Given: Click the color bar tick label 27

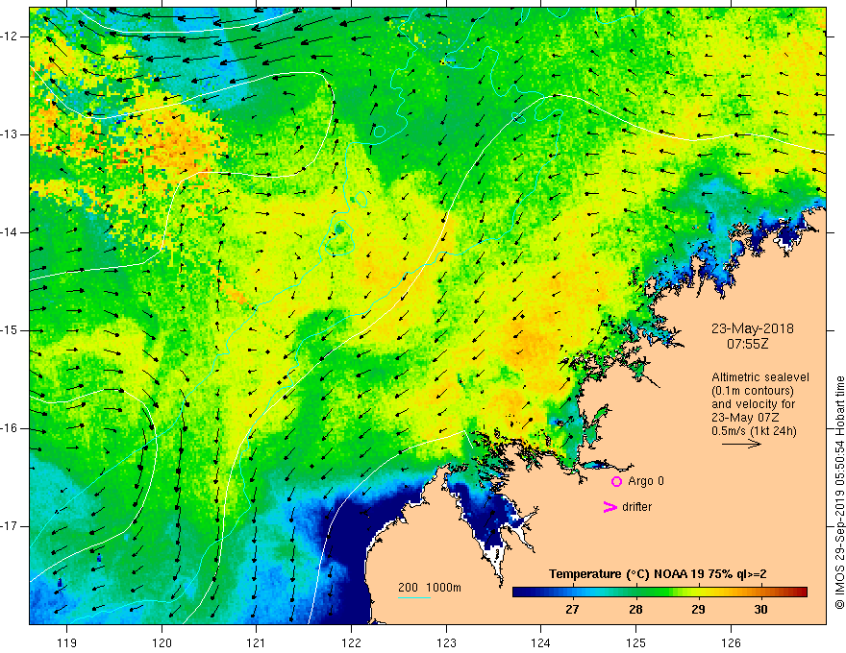Looking at the screenshot, I should [572, 610].
